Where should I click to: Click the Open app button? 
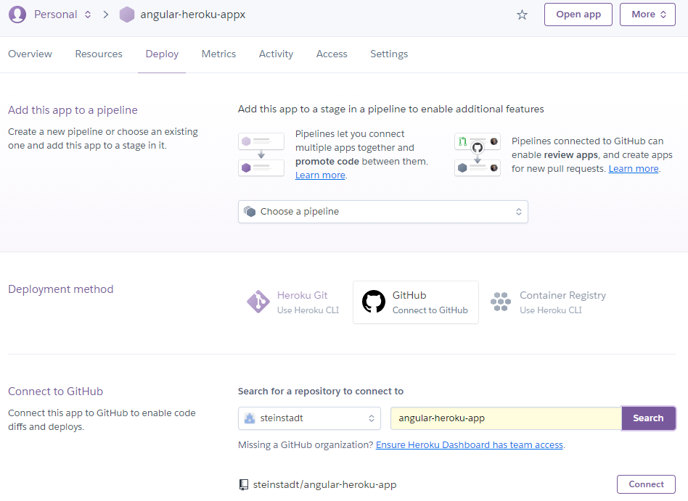tap(578, 15)
